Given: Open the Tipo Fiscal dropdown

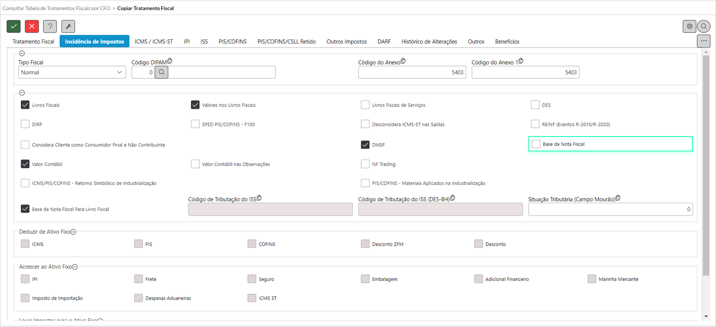Looking at the screenshot, I should coord(72,72).
